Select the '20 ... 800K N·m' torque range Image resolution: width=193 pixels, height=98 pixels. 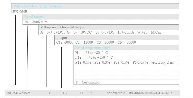pyautogui.click(x=36, y=22)
